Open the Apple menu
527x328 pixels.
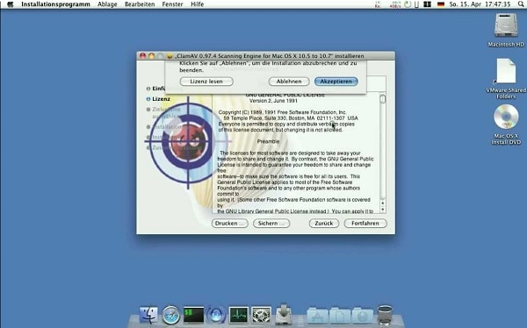point(10,4)
